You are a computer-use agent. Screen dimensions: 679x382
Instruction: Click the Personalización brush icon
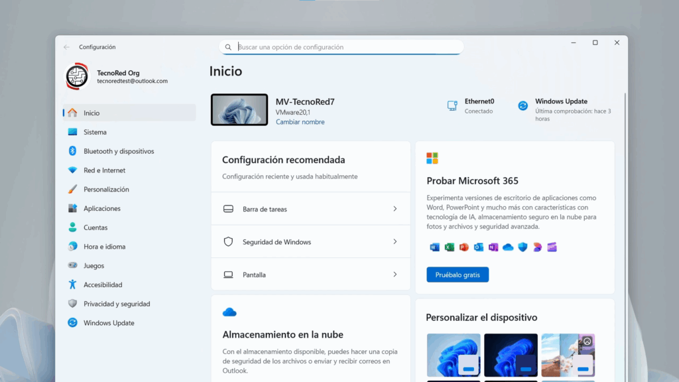click(x=72, y=189)
